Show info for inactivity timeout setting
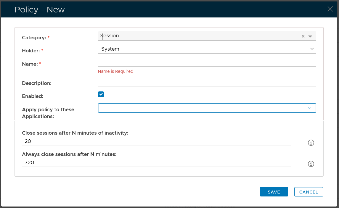Viewport: 339px width, 208px height. [311, 143]
